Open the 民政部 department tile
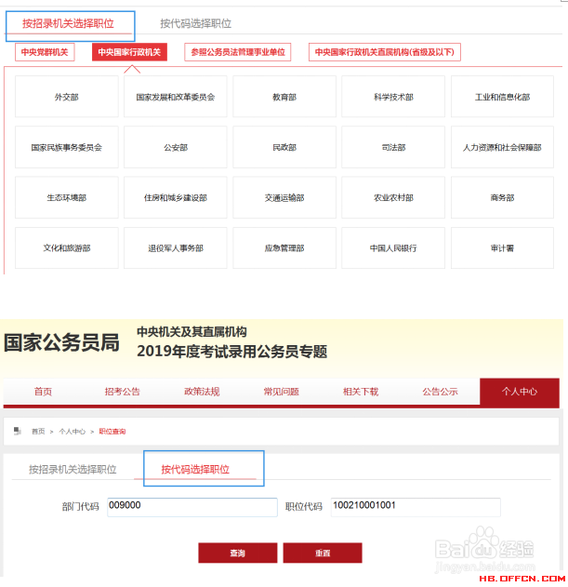This screenshot has width=568, height=587. (284, 147)
